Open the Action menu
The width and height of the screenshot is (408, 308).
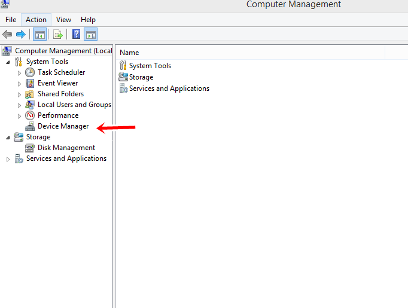36,20
